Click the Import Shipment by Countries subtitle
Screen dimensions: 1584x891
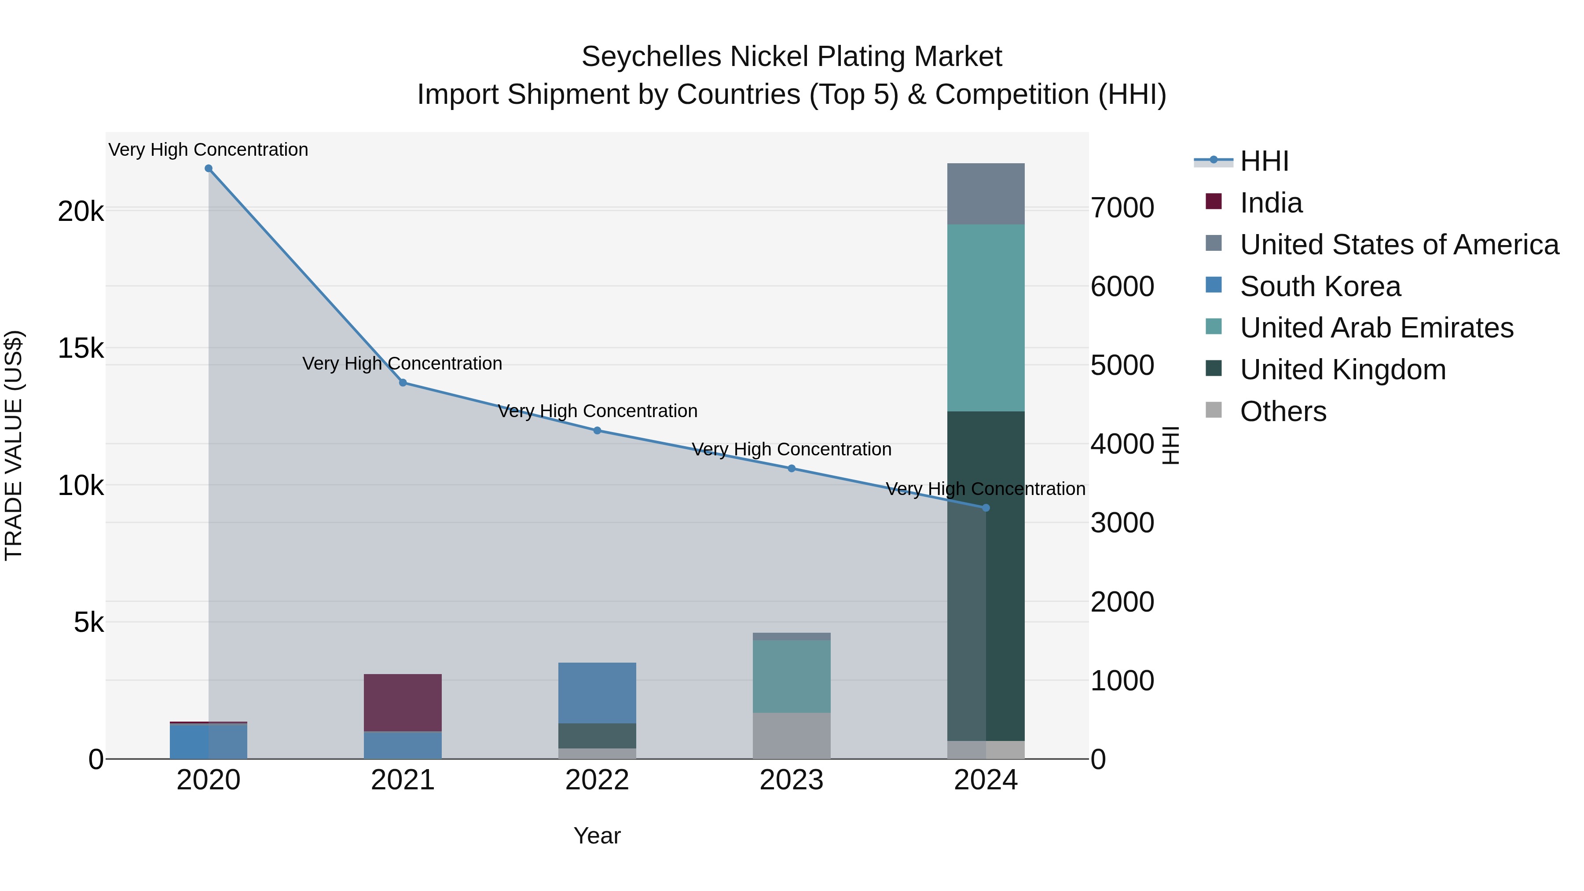pos(792,95)
